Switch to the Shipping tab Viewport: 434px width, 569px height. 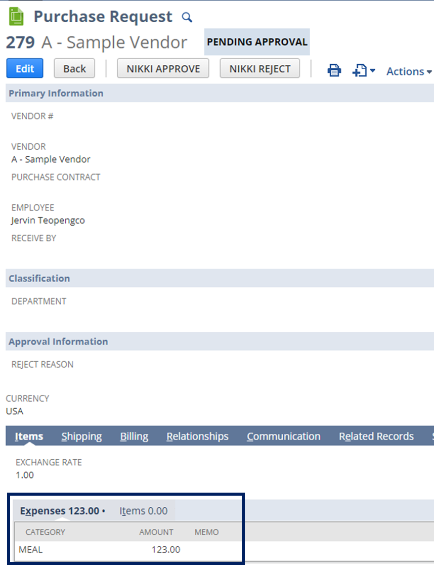[81, 436]
